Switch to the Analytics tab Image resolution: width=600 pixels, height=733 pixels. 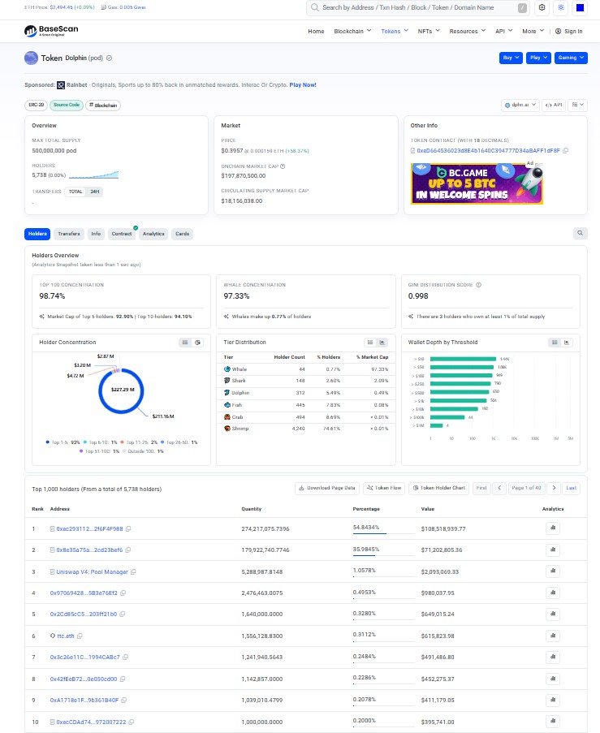[153, 234]
